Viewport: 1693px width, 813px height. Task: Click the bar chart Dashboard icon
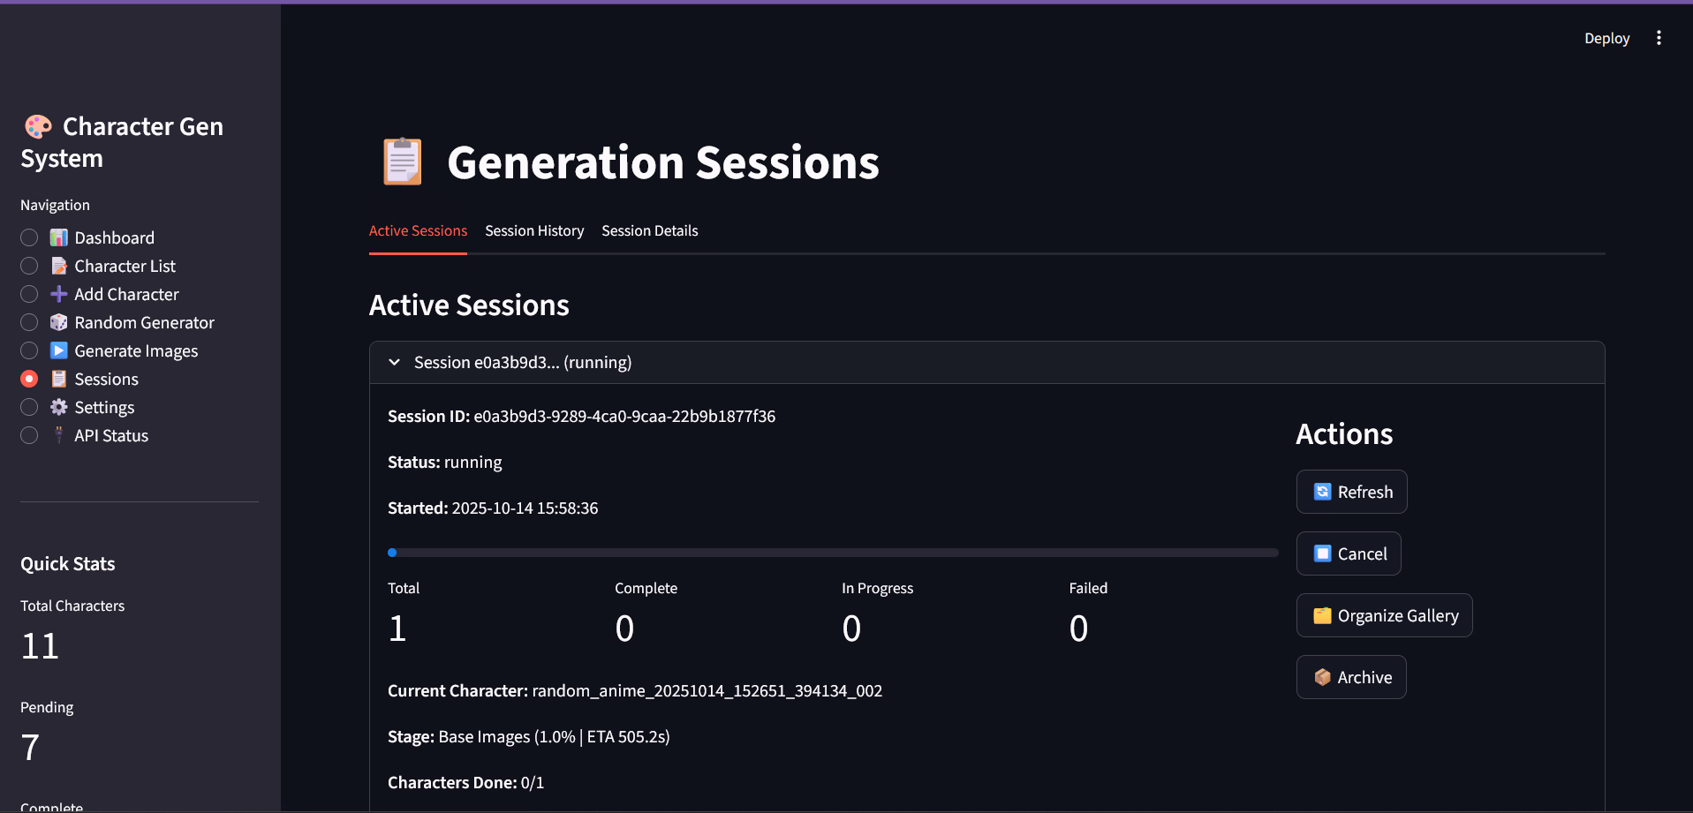point(59,237)
